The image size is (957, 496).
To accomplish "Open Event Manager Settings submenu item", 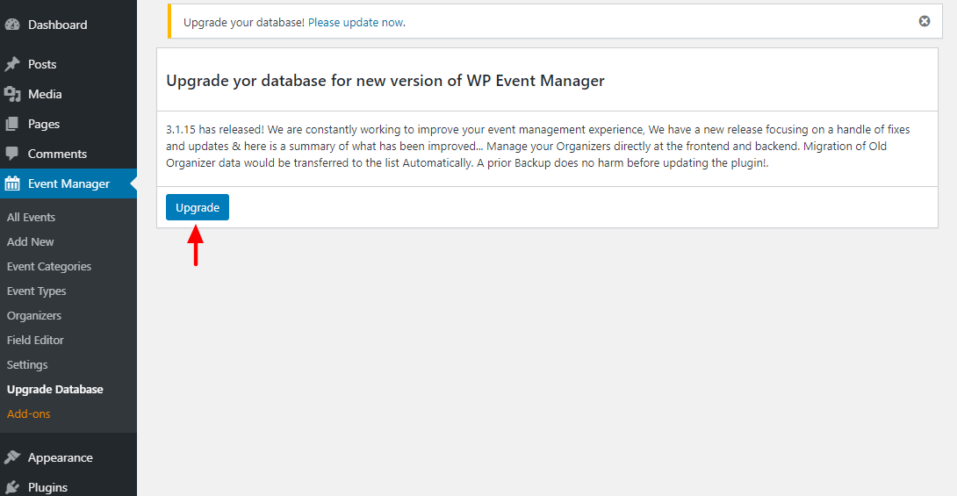I will click(27, 365).
